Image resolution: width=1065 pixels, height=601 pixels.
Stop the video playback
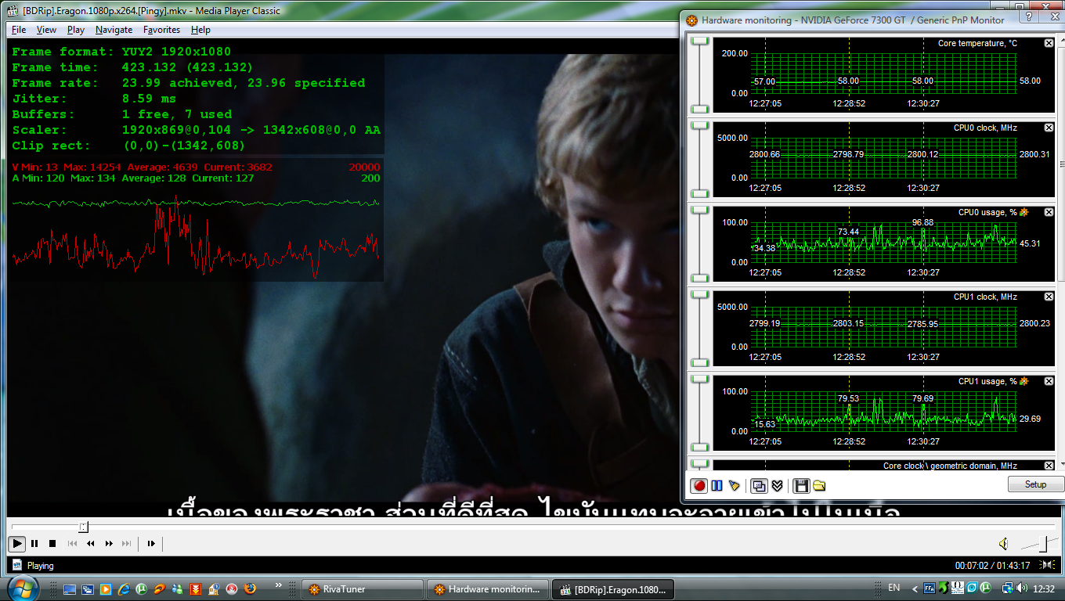pyautogui.click(x=52, y=543)
